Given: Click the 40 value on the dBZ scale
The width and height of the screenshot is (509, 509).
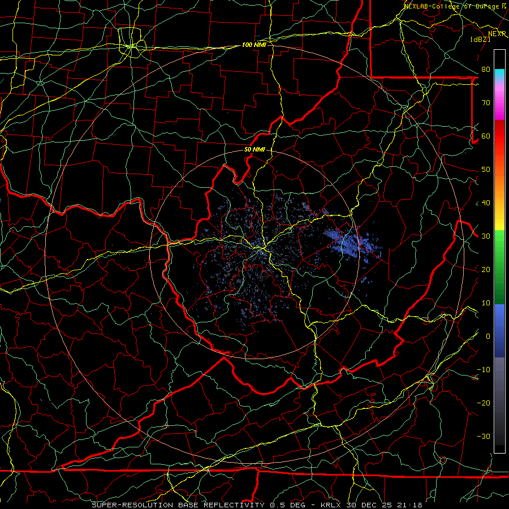Looking at the screenshot, I should point(486,203).
